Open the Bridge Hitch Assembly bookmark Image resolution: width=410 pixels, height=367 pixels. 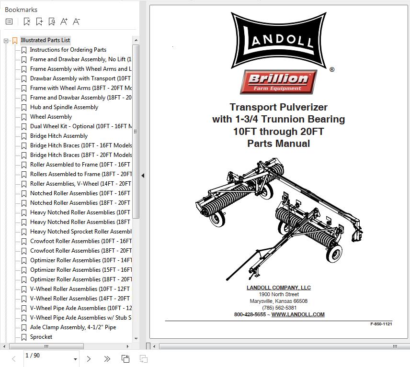click(59, 136)
